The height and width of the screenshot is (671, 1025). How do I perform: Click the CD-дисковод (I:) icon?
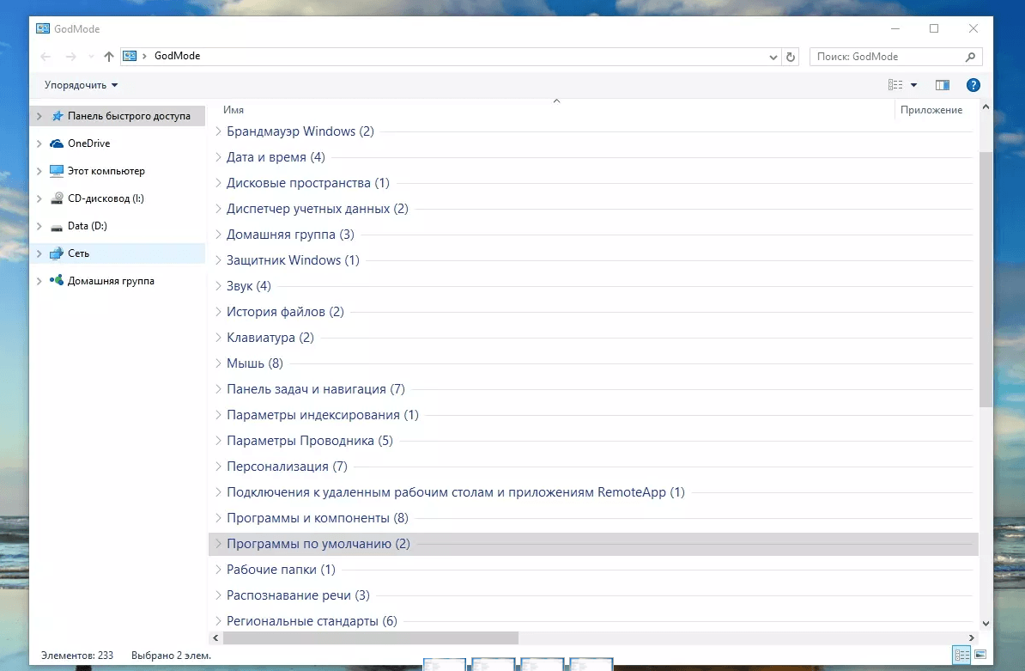pos(57,198)
